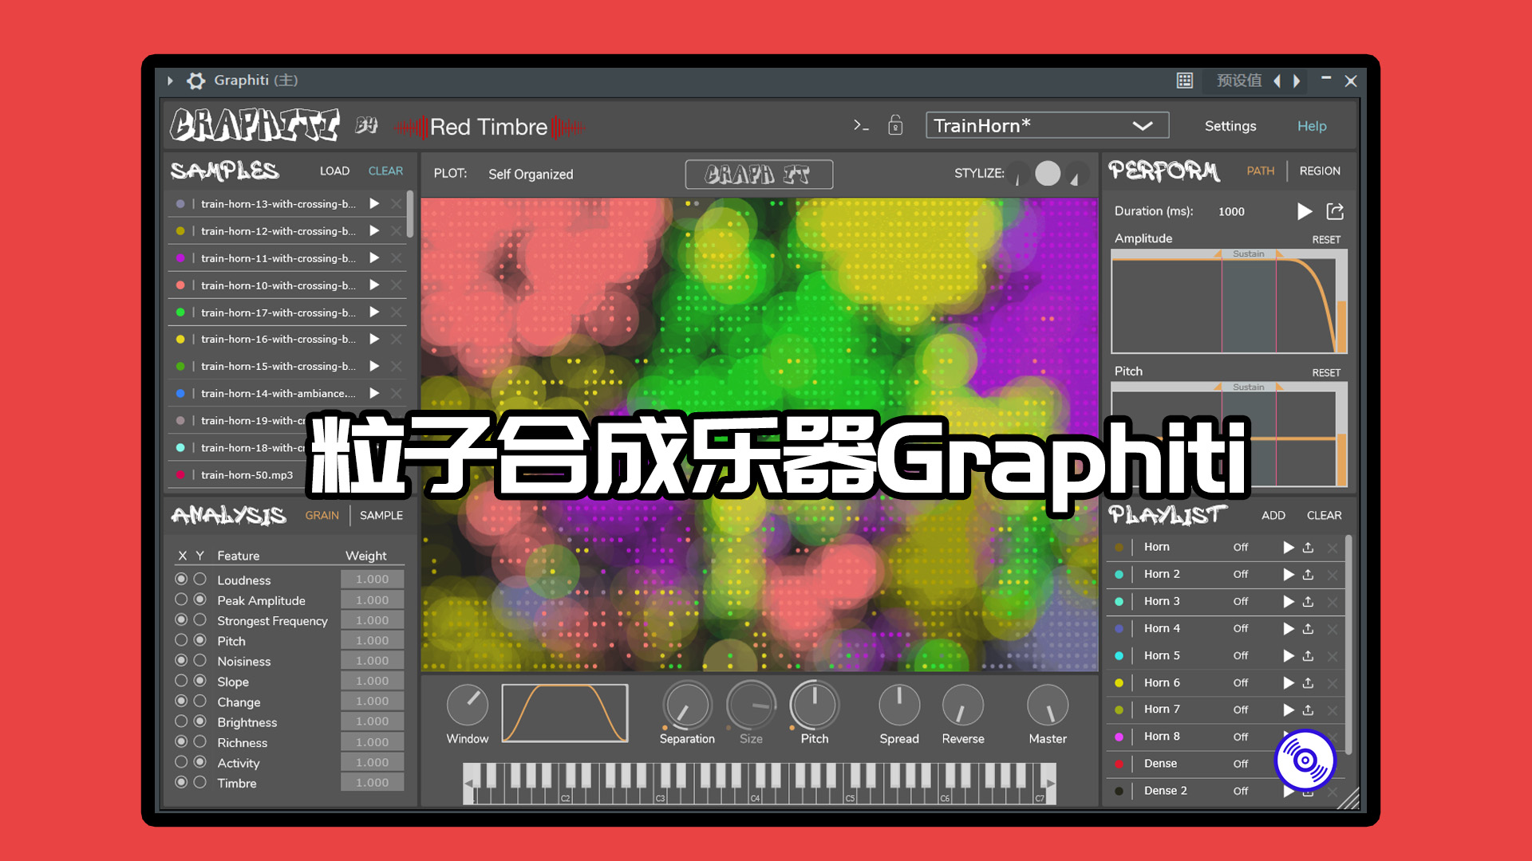Click the SAMPLE tab in Analysis panel
1532x861 pixels.
click(381, 515)
